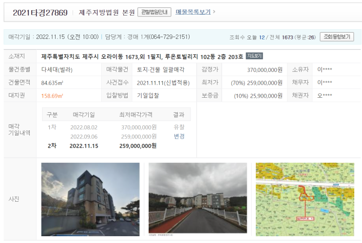Open map with 지도보기 button
Image resolution: width=362 pixels, height=243 pixels.
(x=254, y=56)
